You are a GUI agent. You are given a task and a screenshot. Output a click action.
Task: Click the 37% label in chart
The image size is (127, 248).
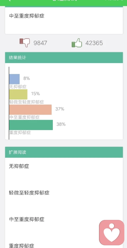coord(60,109)
